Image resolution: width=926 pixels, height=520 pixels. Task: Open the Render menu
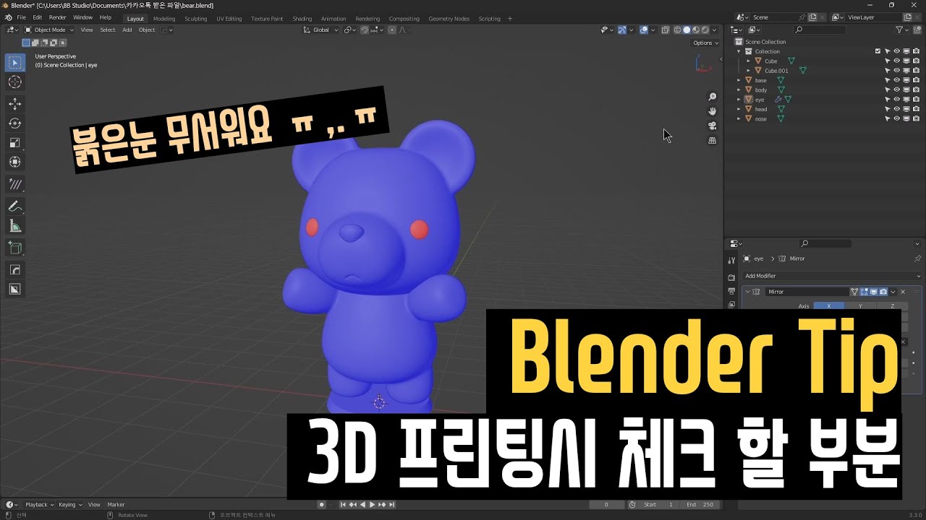(58, 17)
